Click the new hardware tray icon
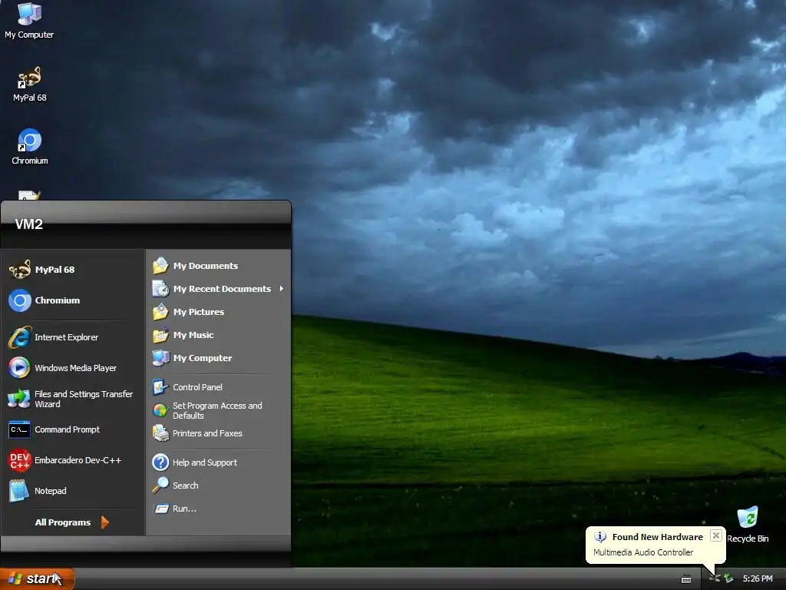This screenshot has height=590, width=786. coord(728,578)
